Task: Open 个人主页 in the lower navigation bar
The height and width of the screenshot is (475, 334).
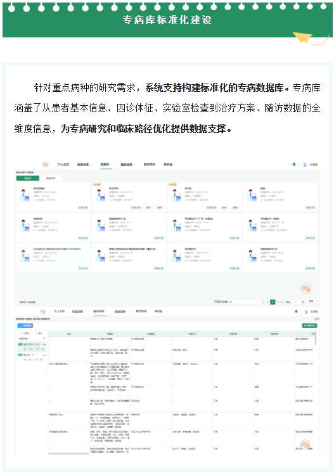Action: click(x=60, y=312)
